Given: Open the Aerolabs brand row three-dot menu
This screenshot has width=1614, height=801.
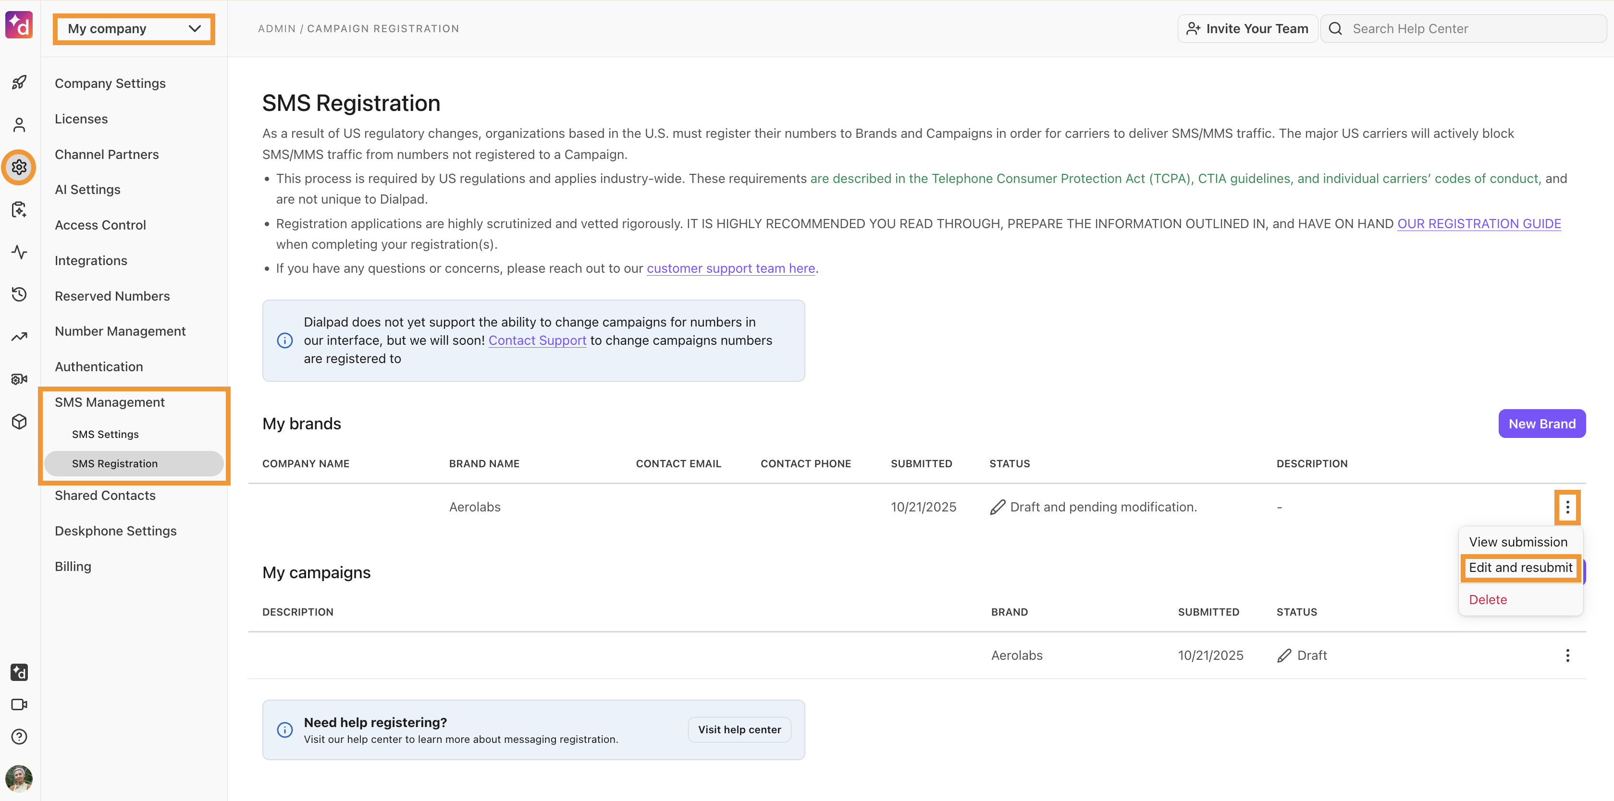Looking at the screenshot, I should pyautogui.click(x=1567, y=507).
